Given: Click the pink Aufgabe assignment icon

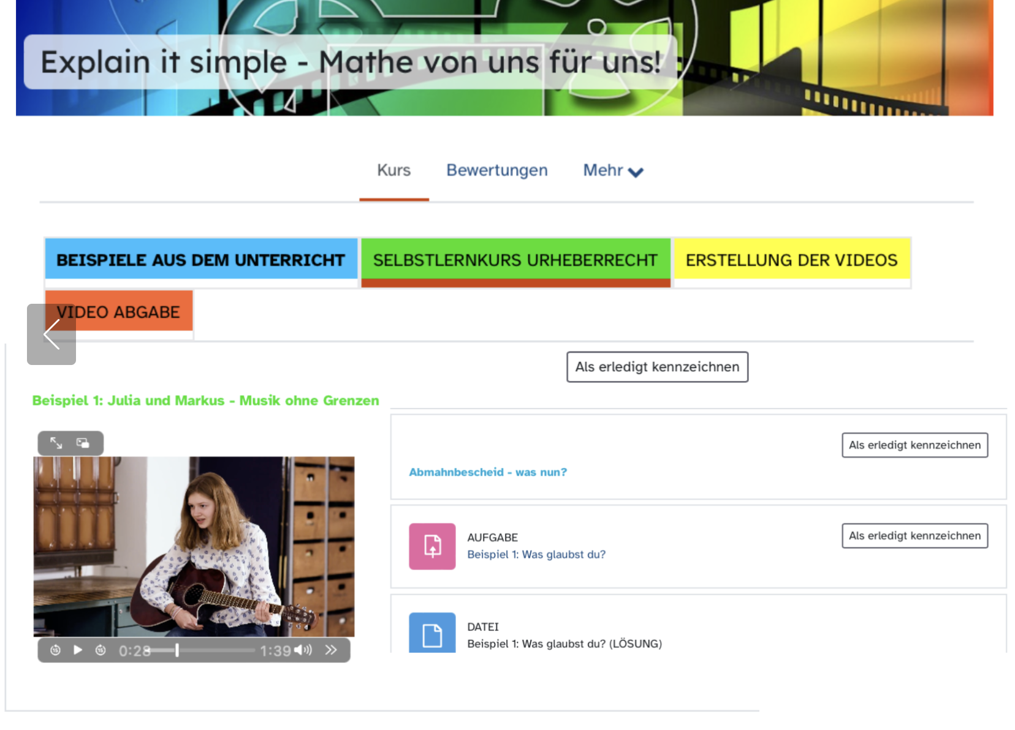Looking at the screenshot, I should coord(432,546).
